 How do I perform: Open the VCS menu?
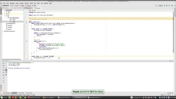42,3
